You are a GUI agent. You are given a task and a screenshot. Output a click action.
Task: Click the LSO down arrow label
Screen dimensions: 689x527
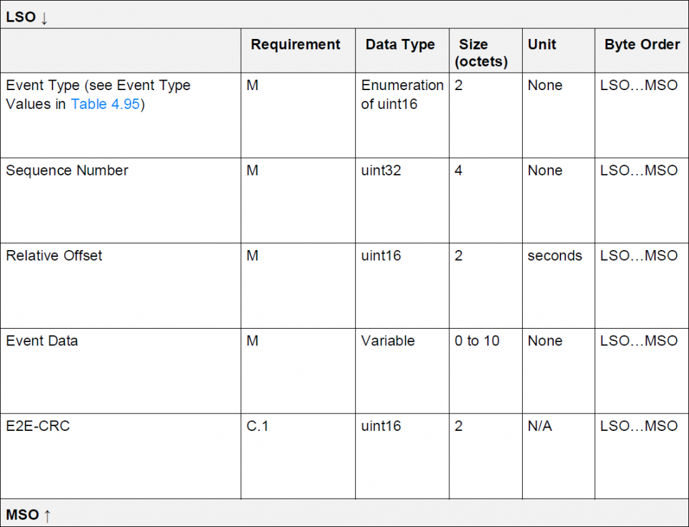point(26,17)
